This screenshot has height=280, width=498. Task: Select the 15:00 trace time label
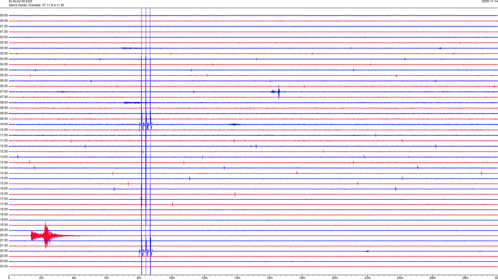coord(4,178)
